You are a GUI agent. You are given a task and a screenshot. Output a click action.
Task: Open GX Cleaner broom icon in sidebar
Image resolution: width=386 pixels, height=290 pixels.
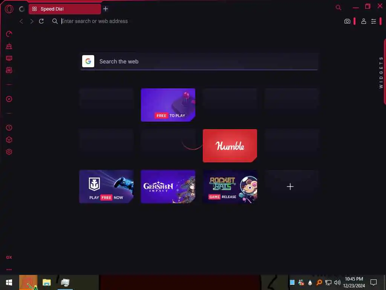[x=9, y=46]
